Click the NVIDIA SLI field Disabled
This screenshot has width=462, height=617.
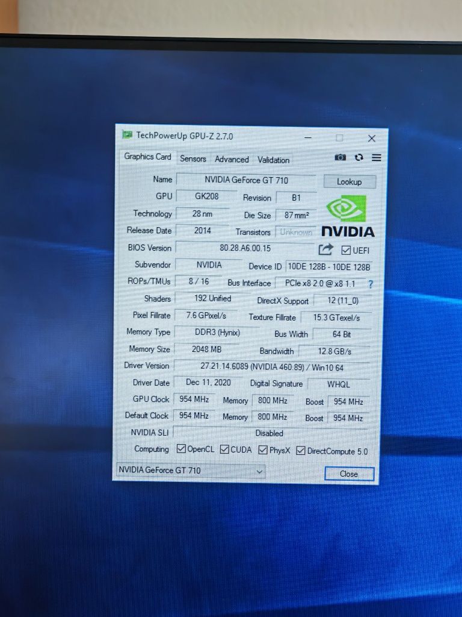[x=270, y=433]
